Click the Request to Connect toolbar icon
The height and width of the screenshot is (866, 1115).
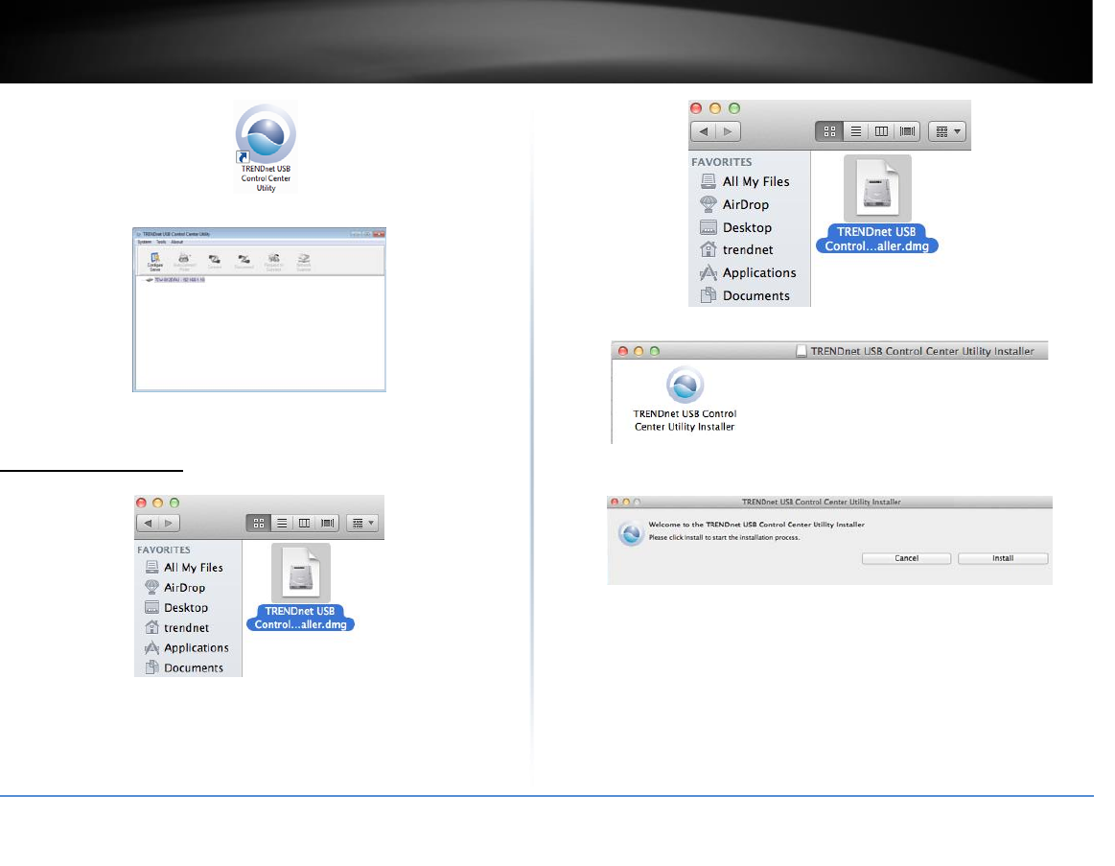point(274,262)
